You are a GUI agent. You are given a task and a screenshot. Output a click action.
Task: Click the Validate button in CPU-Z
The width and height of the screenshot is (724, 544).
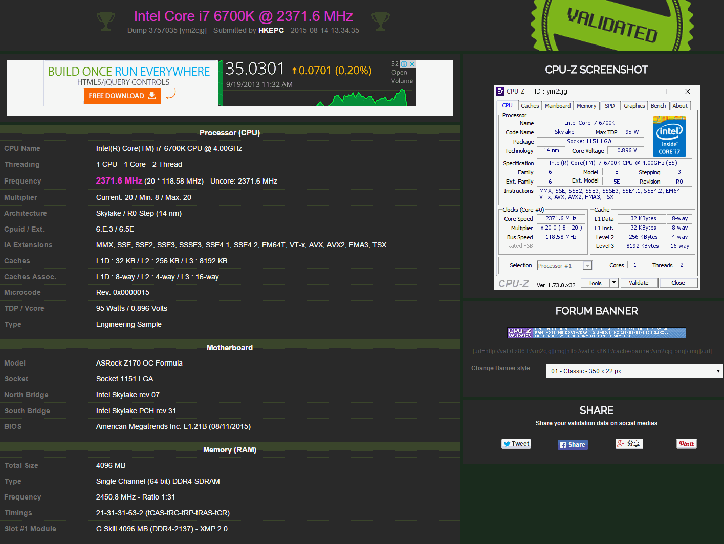pyautogui.click(x=639, y=283)
